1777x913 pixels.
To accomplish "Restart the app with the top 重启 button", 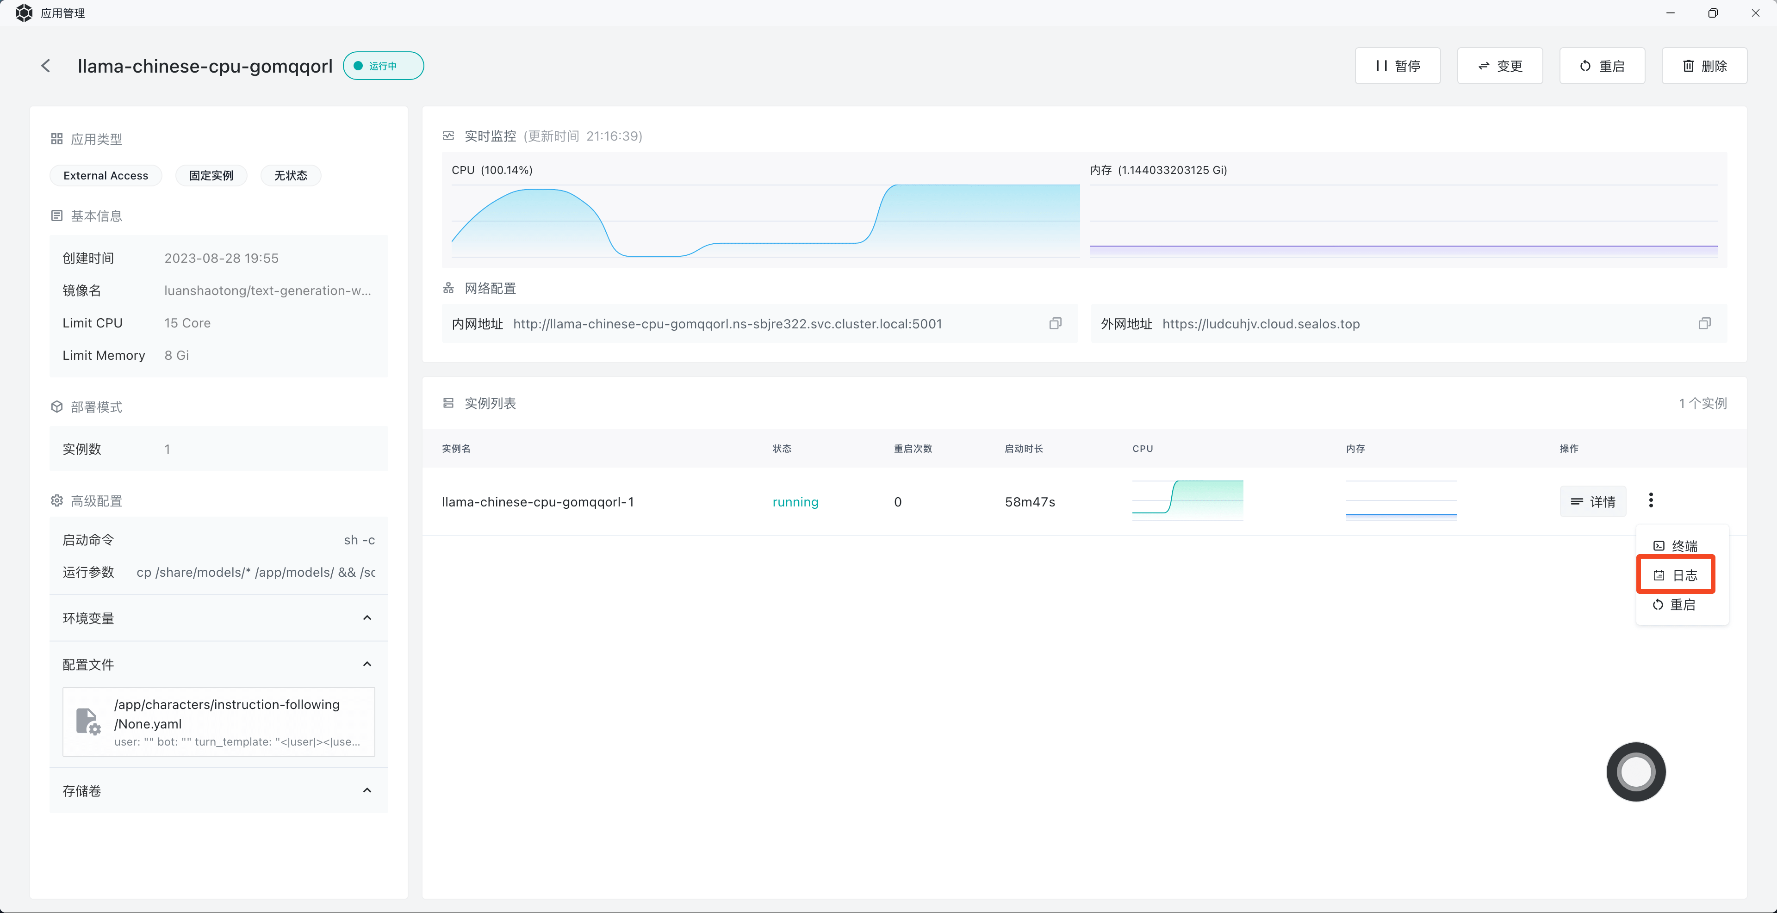I will click(1602, 66).
